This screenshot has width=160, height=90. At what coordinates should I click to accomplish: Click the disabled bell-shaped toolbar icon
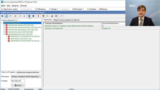tap(15, 16)
